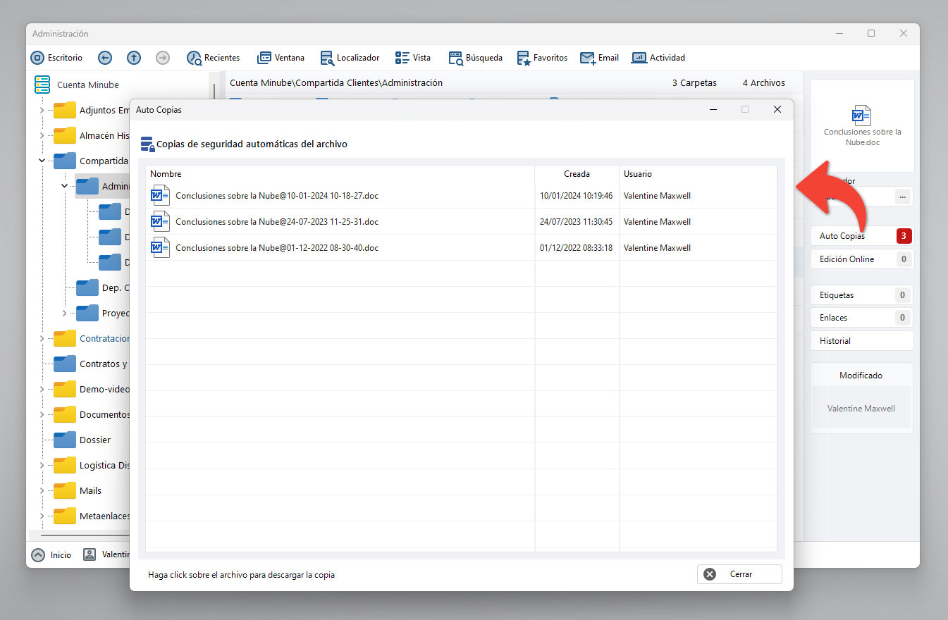Expand the Proyec folder

coord(64,314)
